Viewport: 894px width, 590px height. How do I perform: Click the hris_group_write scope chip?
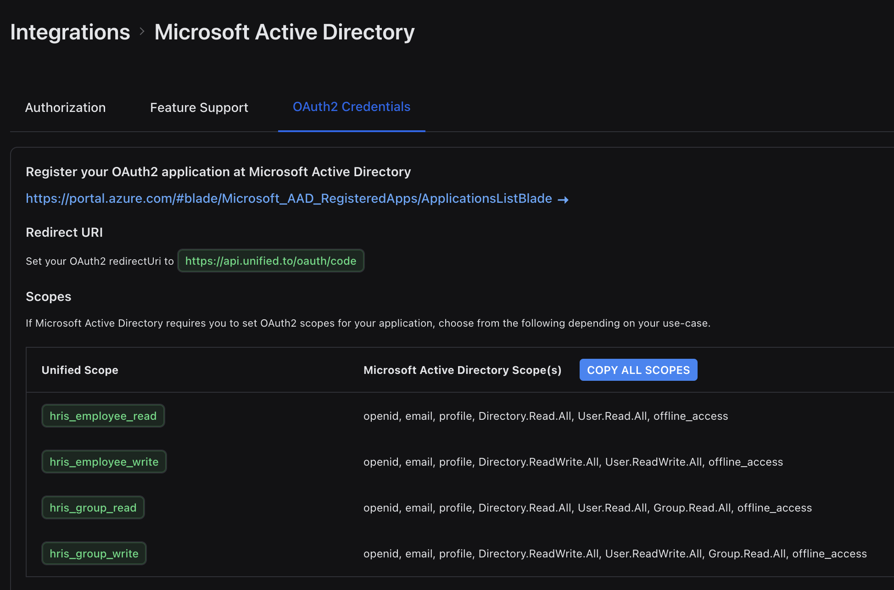94,553
